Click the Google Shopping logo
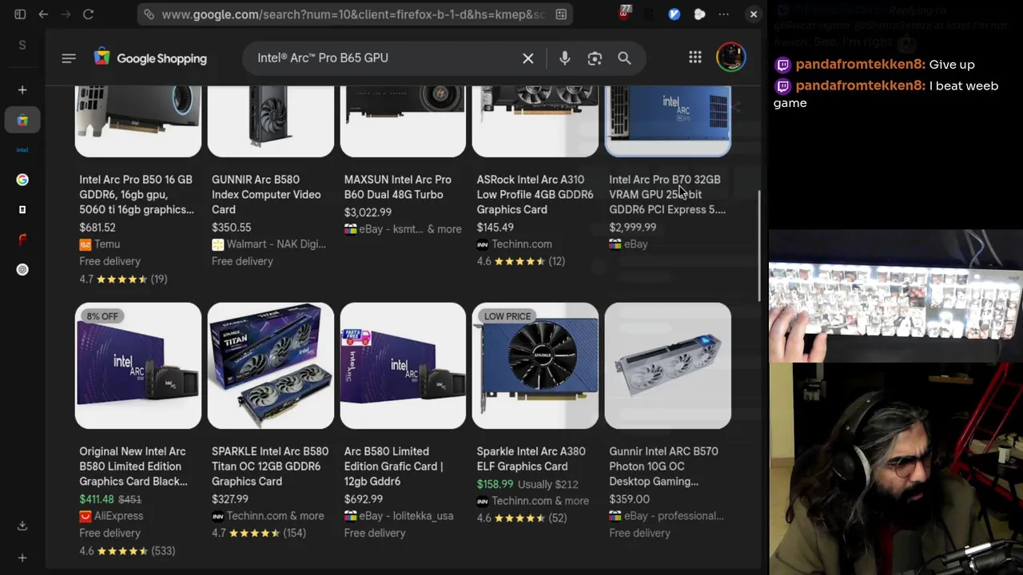The image size is (1023, 575). point(150,58)
